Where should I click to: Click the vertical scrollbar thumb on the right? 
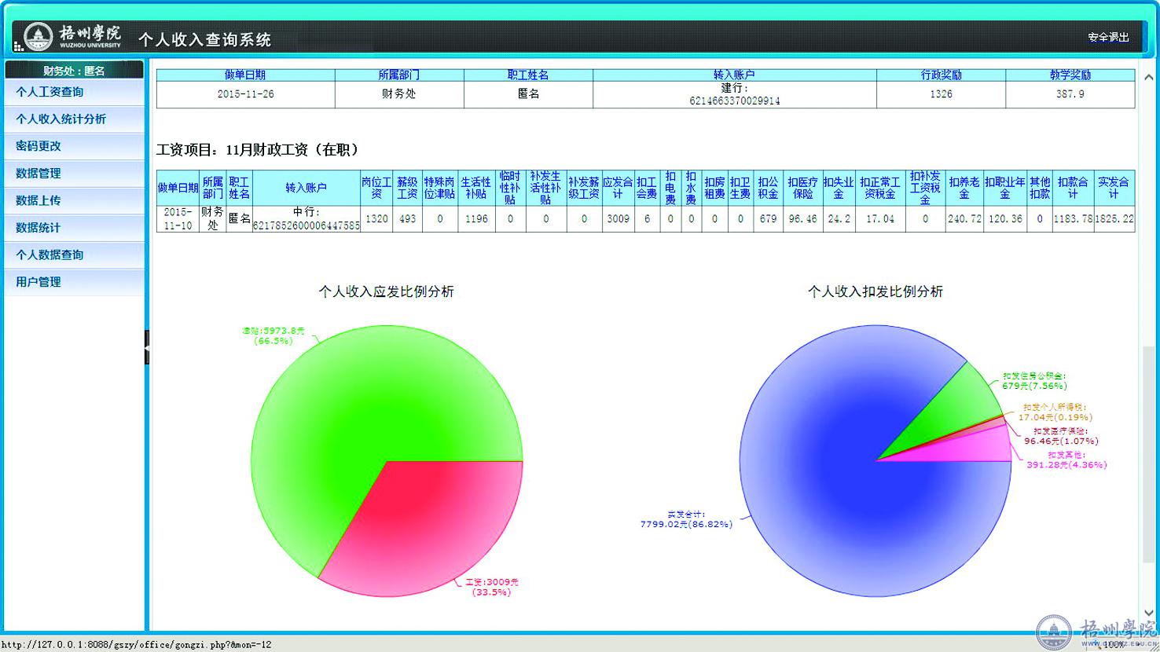(1149, 471)
